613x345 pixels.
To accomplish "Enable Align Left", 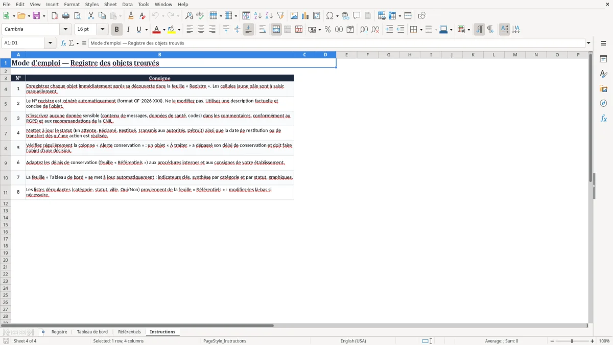I will [x=190, y=30].
